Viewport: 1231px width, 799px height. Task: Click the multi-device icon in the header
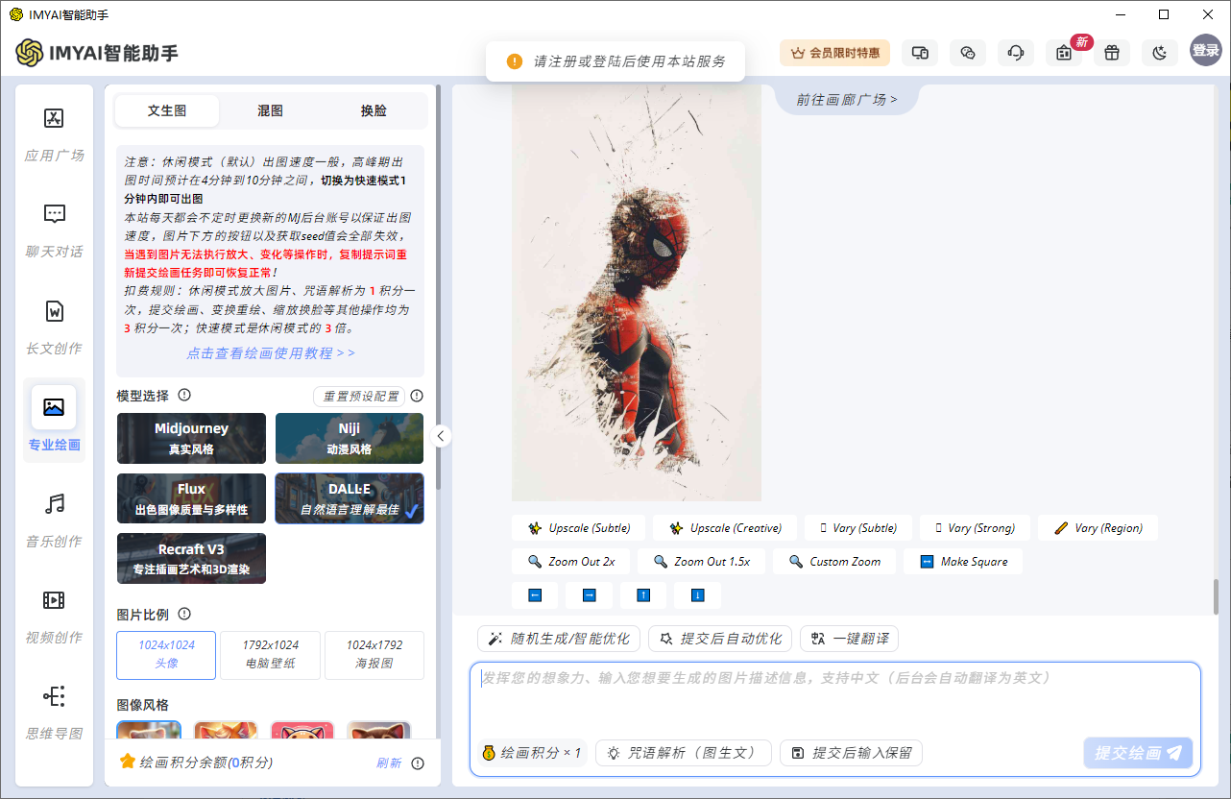click(x=920, y=53)
